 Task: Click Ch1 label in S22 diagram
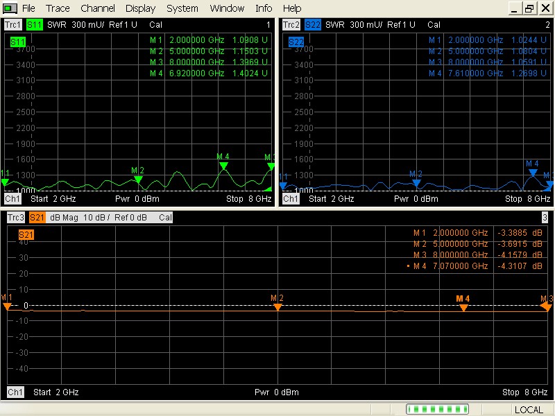point(291,198)
